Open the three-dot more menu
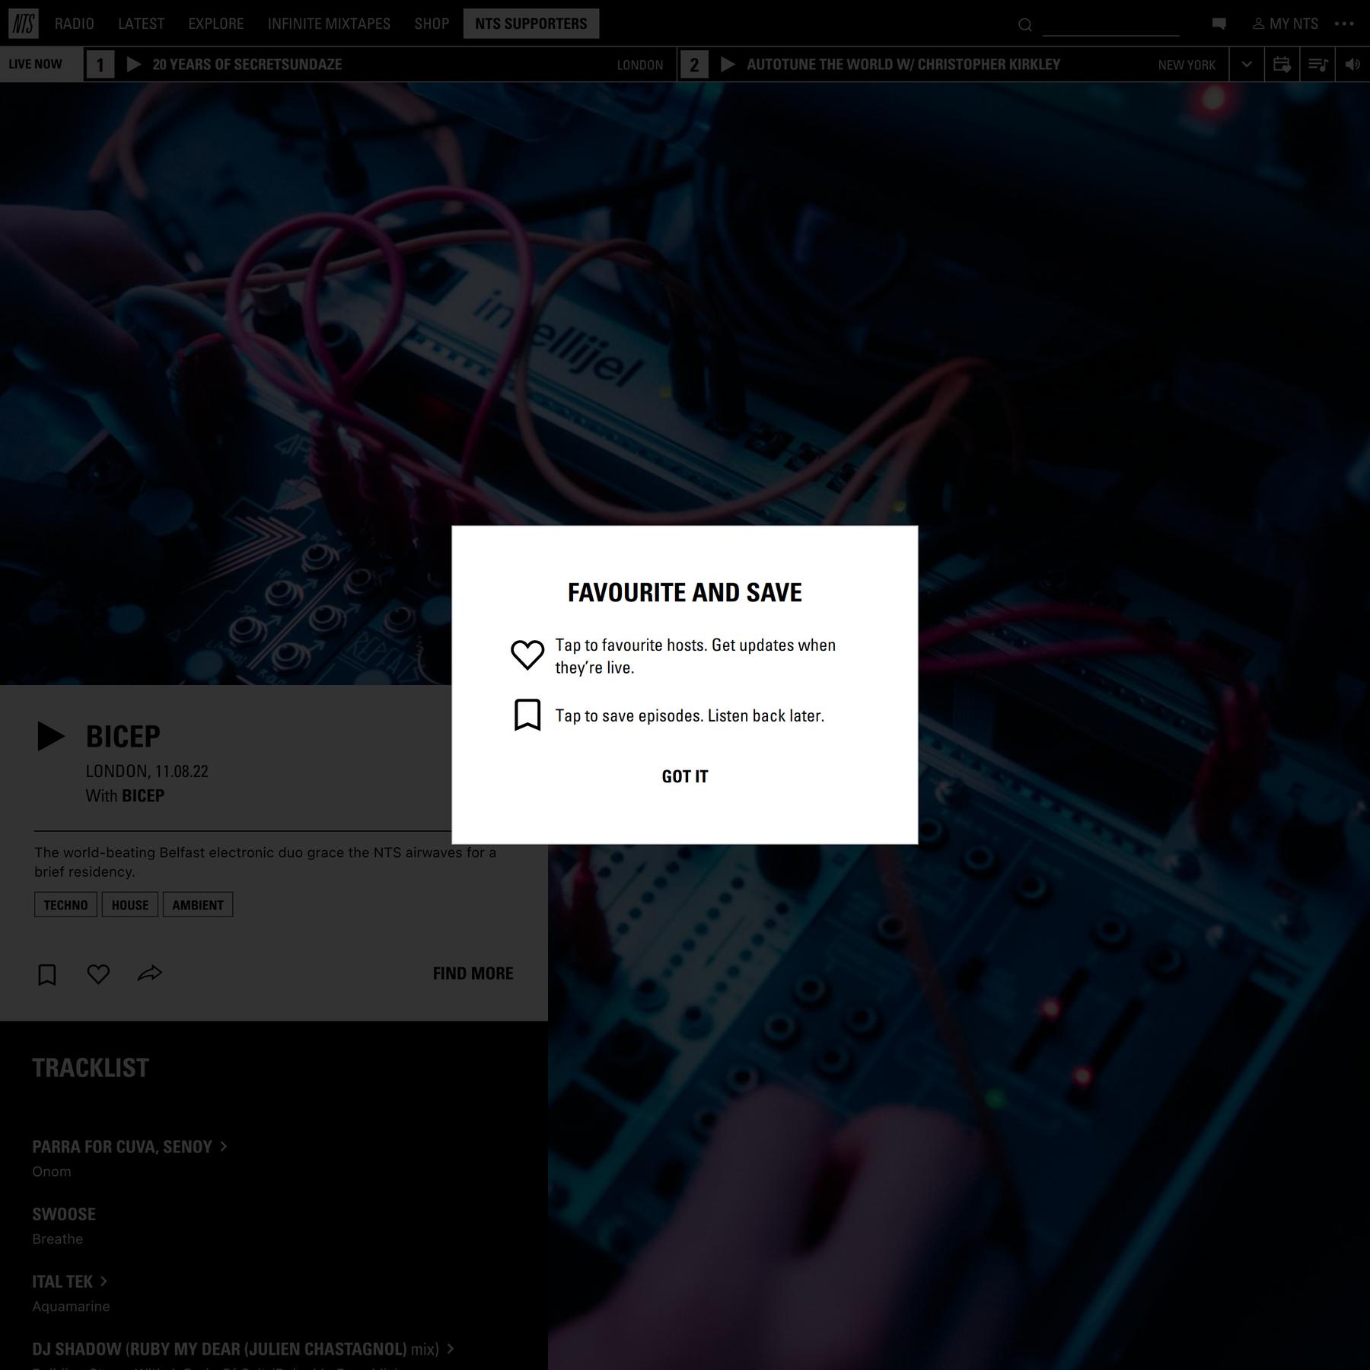Image resolution: width=1370 pixels, height=1370 pixels. pos(1344,24)
